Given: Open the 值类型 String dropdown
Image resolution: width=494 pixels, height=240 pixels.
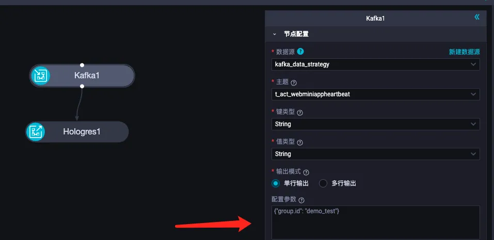Looking at the screenshot, I should pyautogui.click(x=376, y=154).
